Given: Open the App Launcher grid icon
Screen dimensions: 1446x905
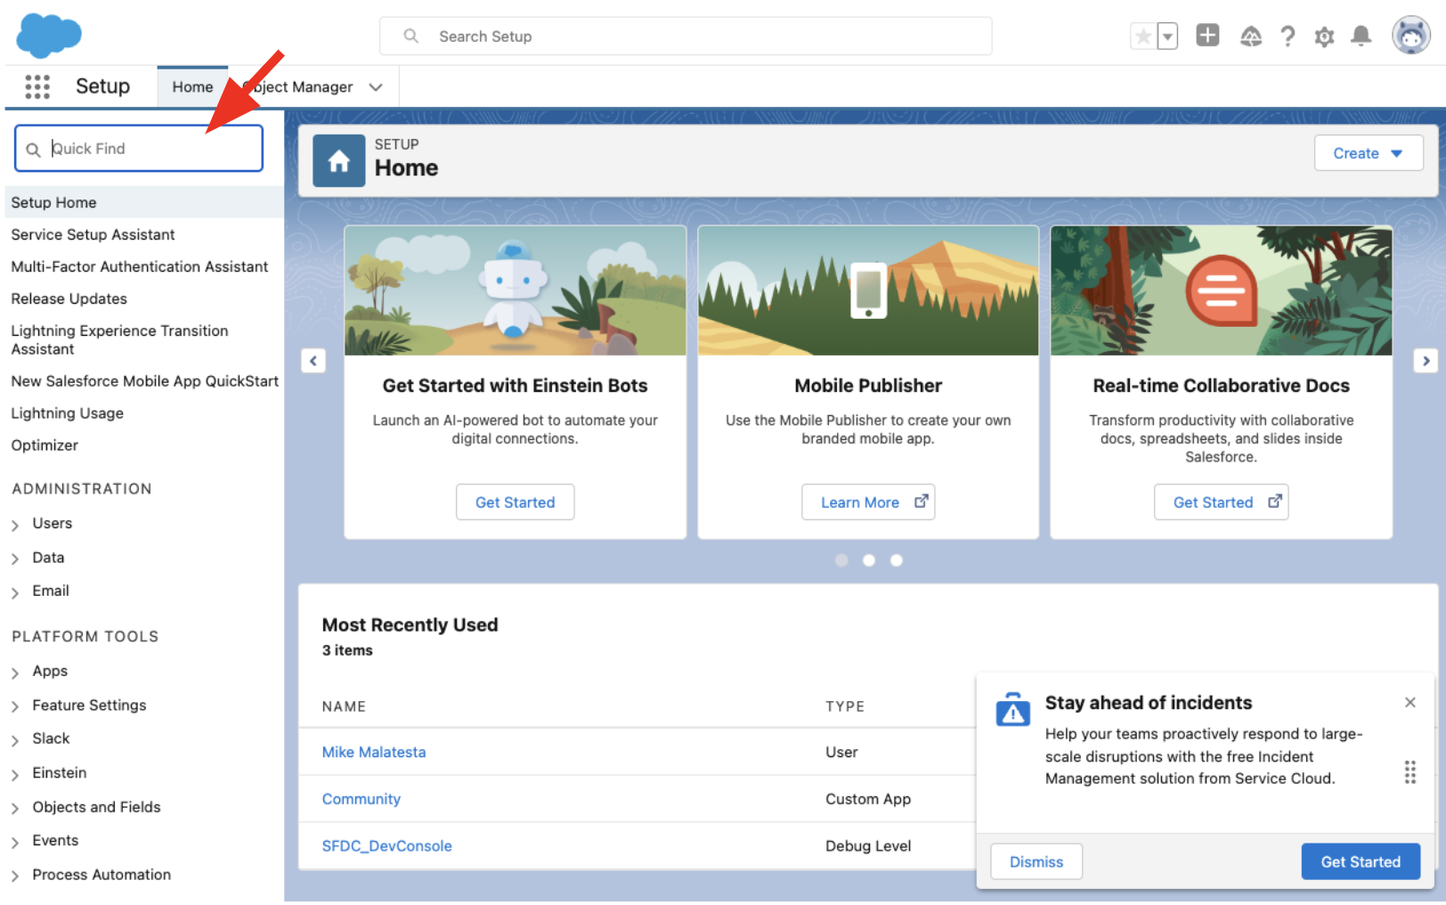Looking at the screenshot, I should [x=37, y=86].
